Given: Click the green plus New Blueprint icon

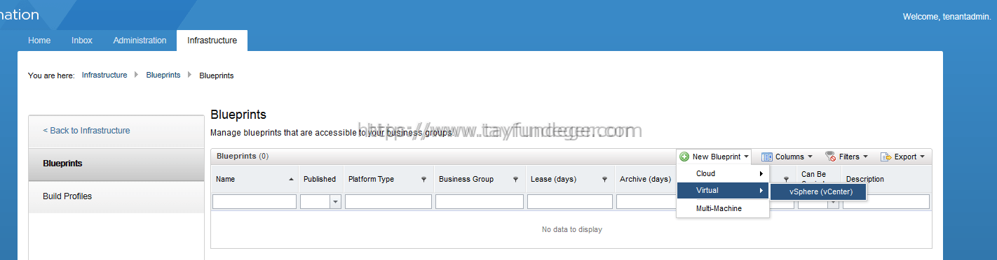Looking at the screenshot, I should click(x=684, y=157).
